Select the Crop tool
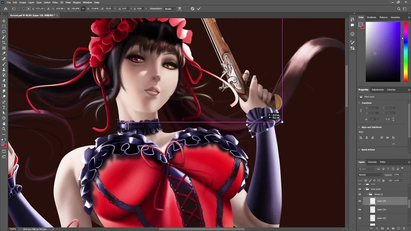The image size is (411, 231). pyautogui.click(x=4, y=43)
